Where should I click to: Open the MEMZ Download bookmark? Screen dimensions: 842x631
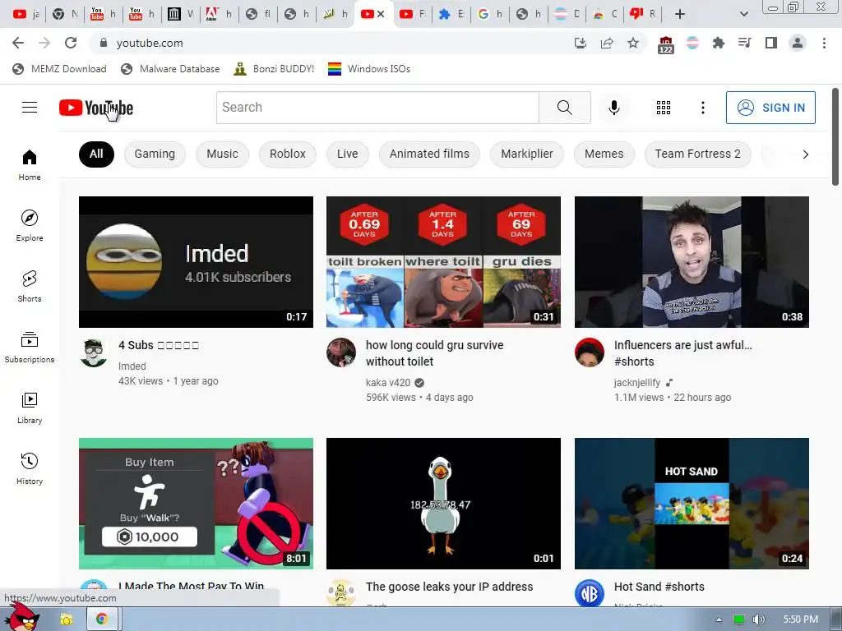click(x=59, y=69)
